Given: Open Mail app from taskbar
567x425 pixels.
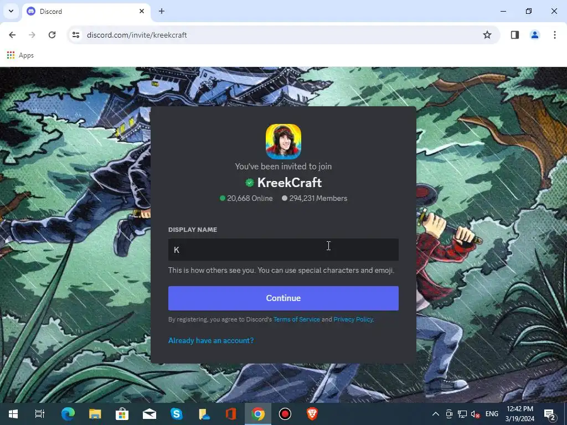Looking at the screenshot, I should (150, 414).
